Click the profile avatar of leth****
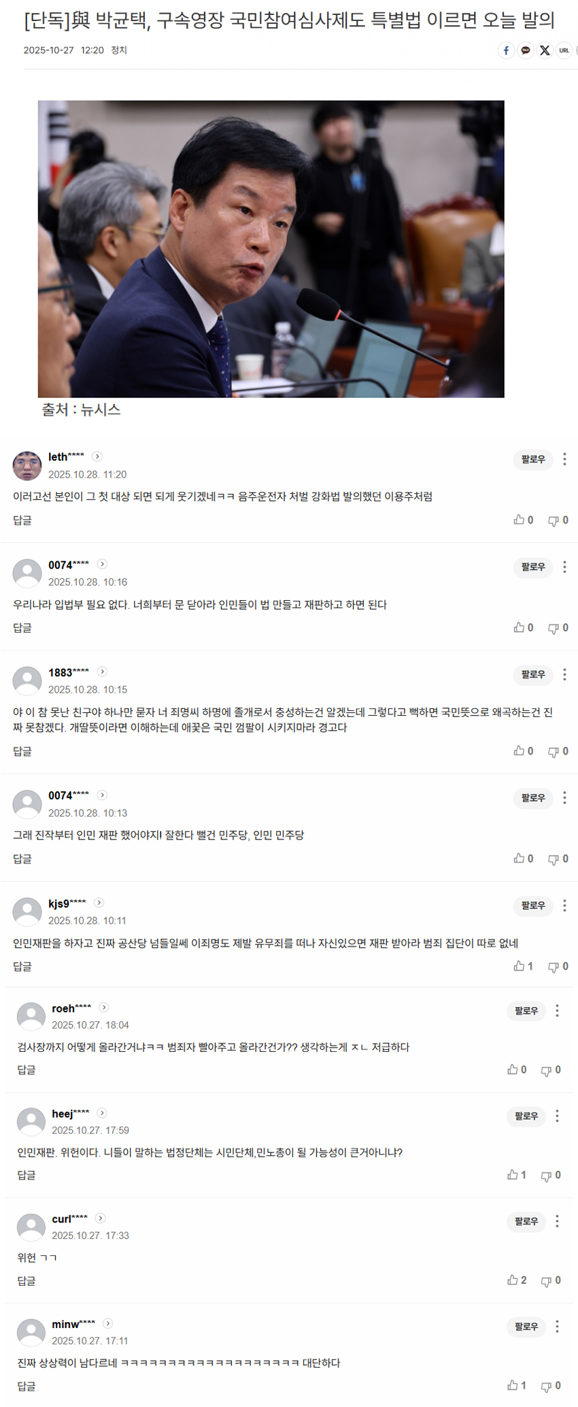The width and height of the screenshot is (578, 1407). 27,465
